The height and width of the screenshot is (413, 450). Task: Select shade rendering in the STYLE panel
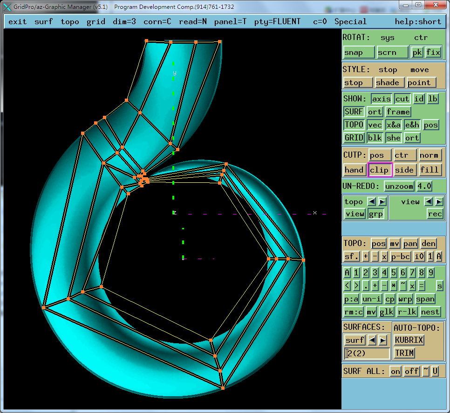pyautogui.click(x=387, y=82)
